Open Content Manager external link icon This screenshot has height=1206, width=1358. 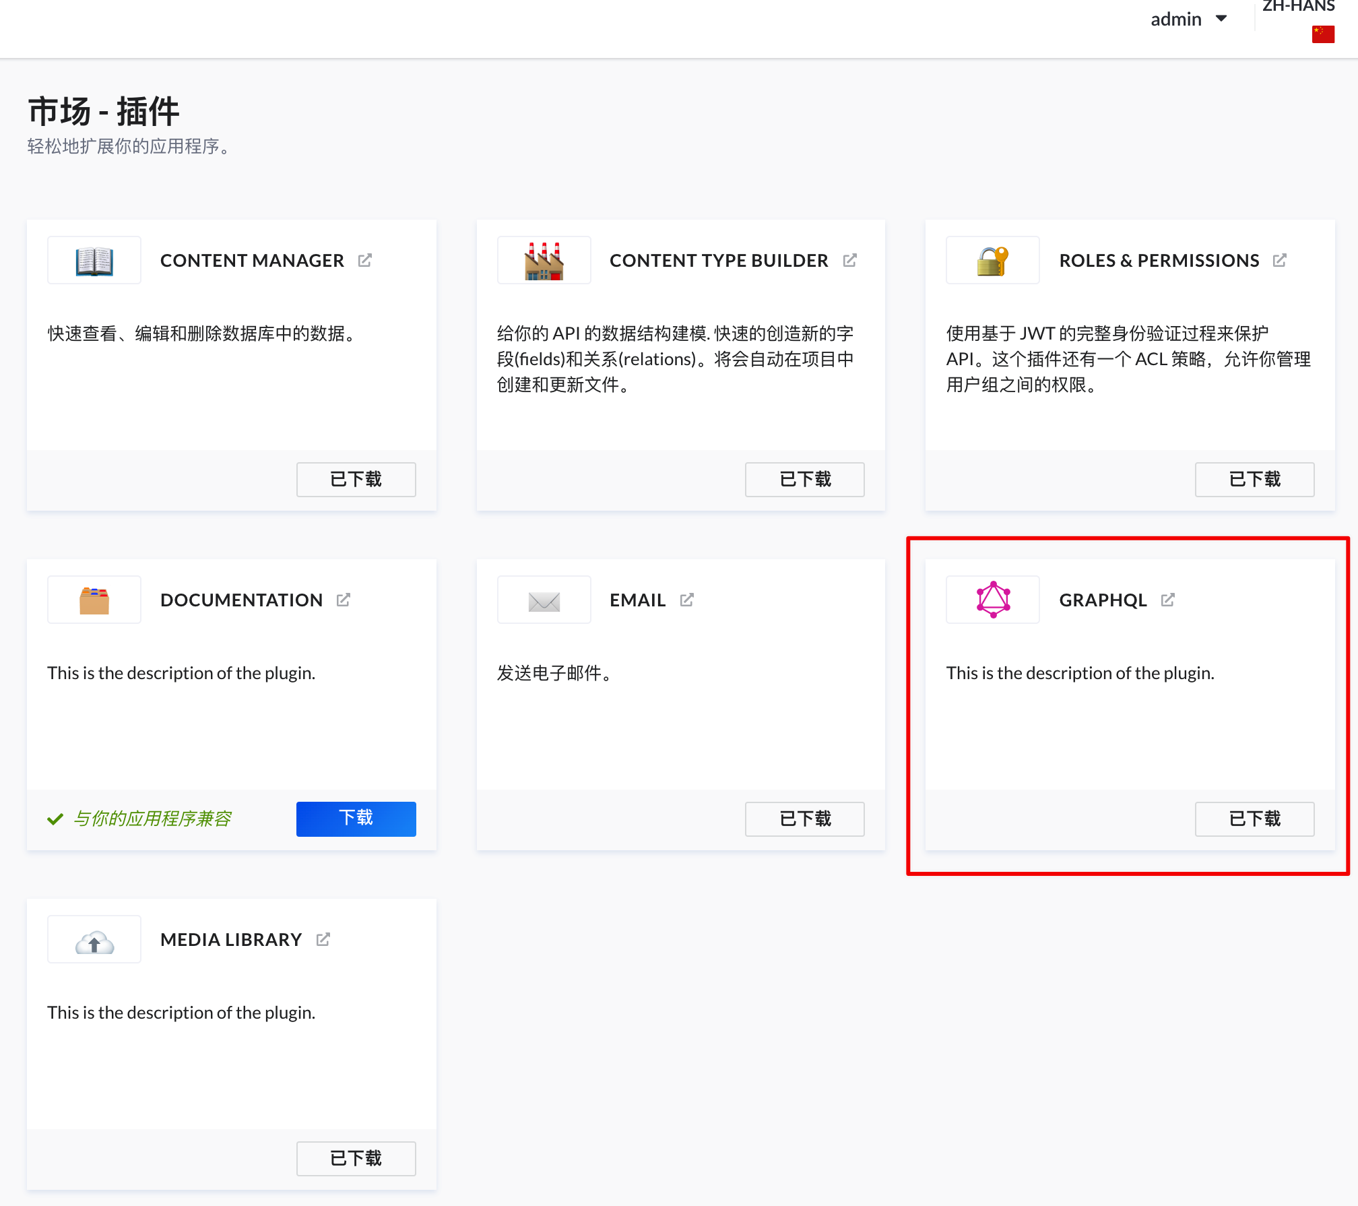(365, 260)
